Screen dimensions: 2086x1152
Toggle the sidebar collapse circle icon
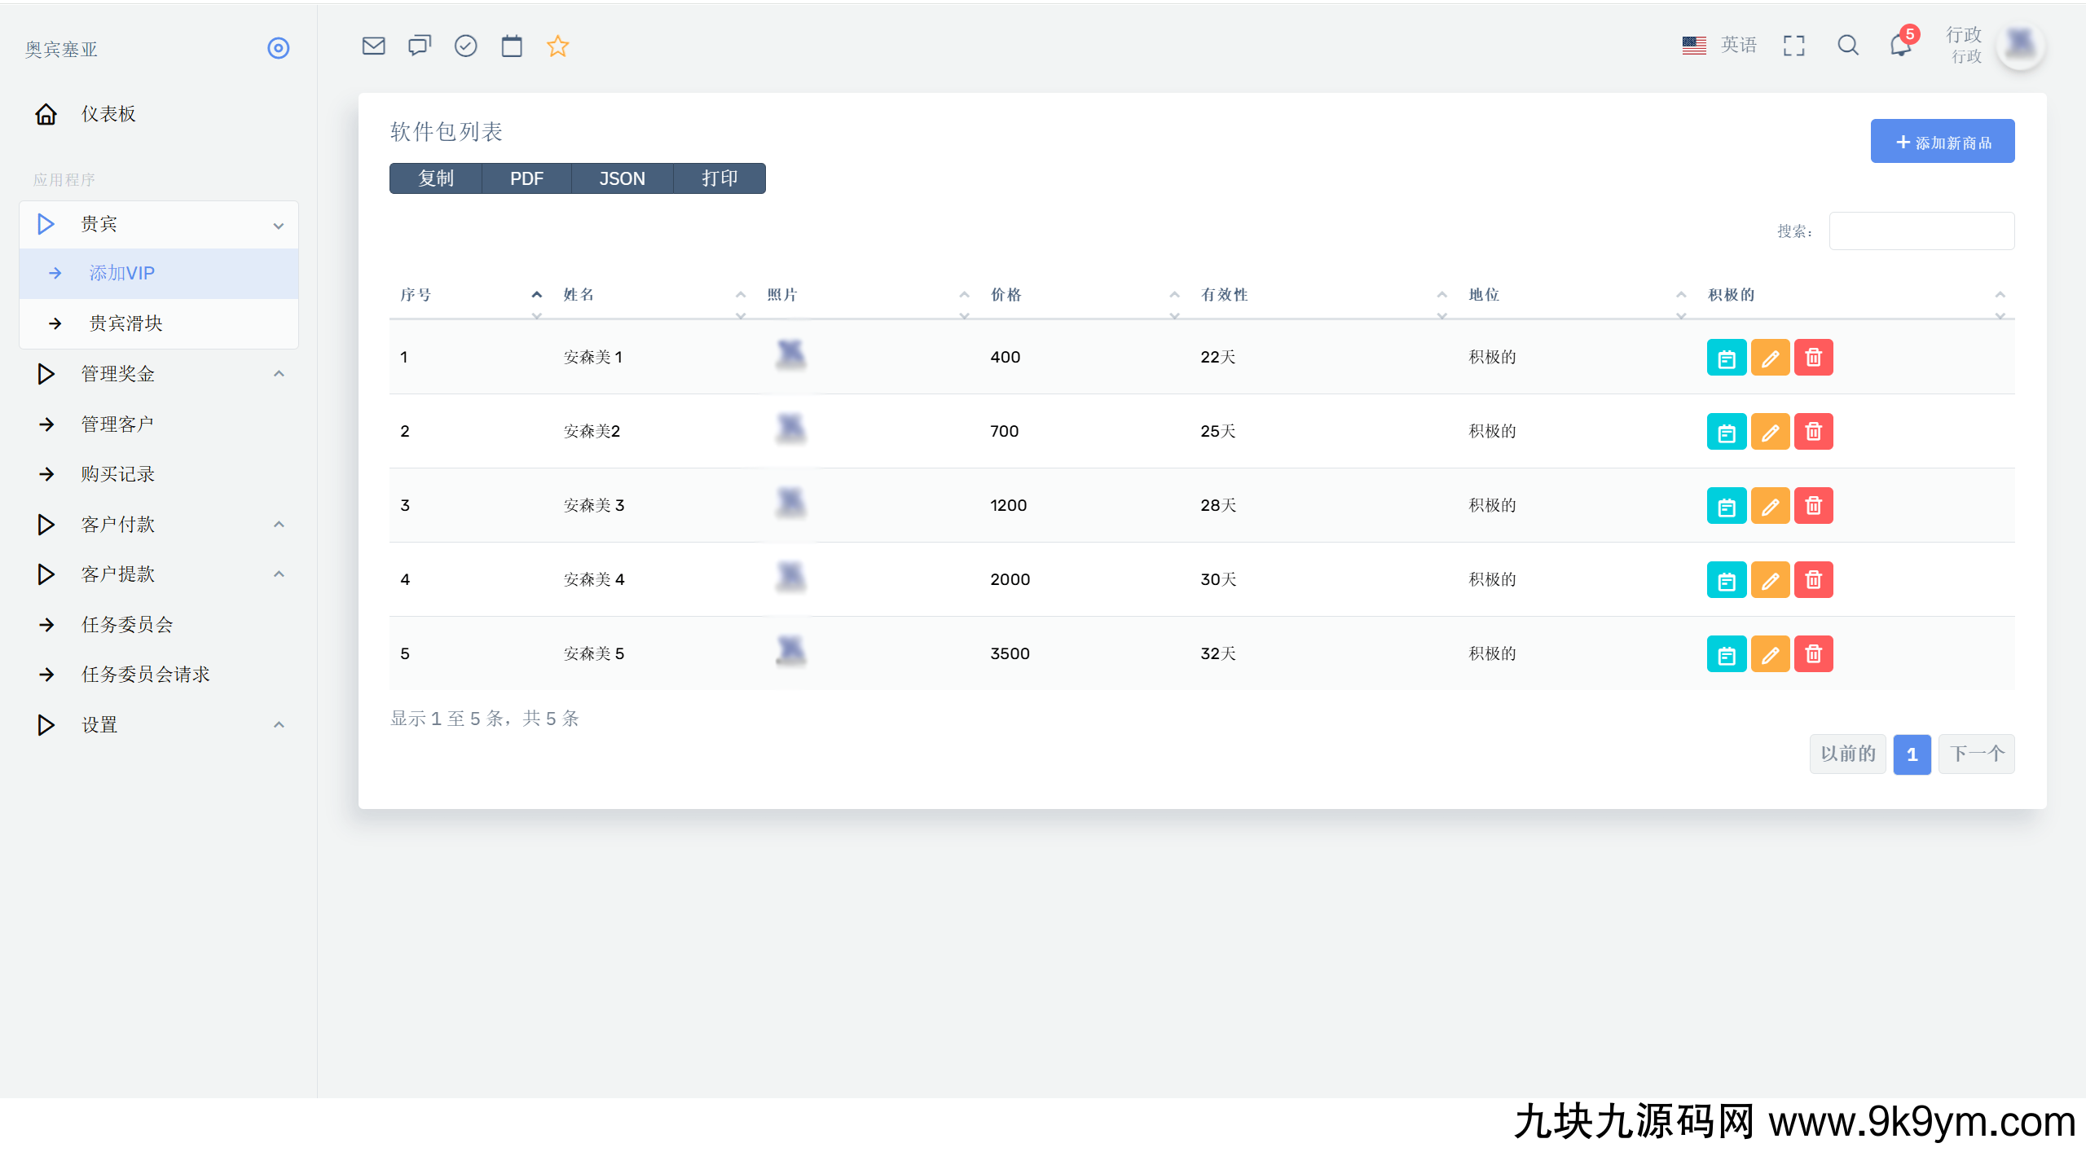tap(278, 48)
